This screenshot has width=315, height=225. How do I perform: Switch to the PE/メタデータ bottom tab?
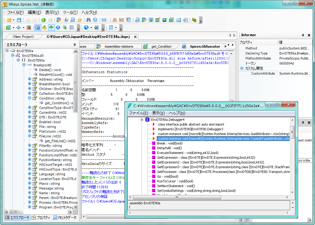[65, 218]
